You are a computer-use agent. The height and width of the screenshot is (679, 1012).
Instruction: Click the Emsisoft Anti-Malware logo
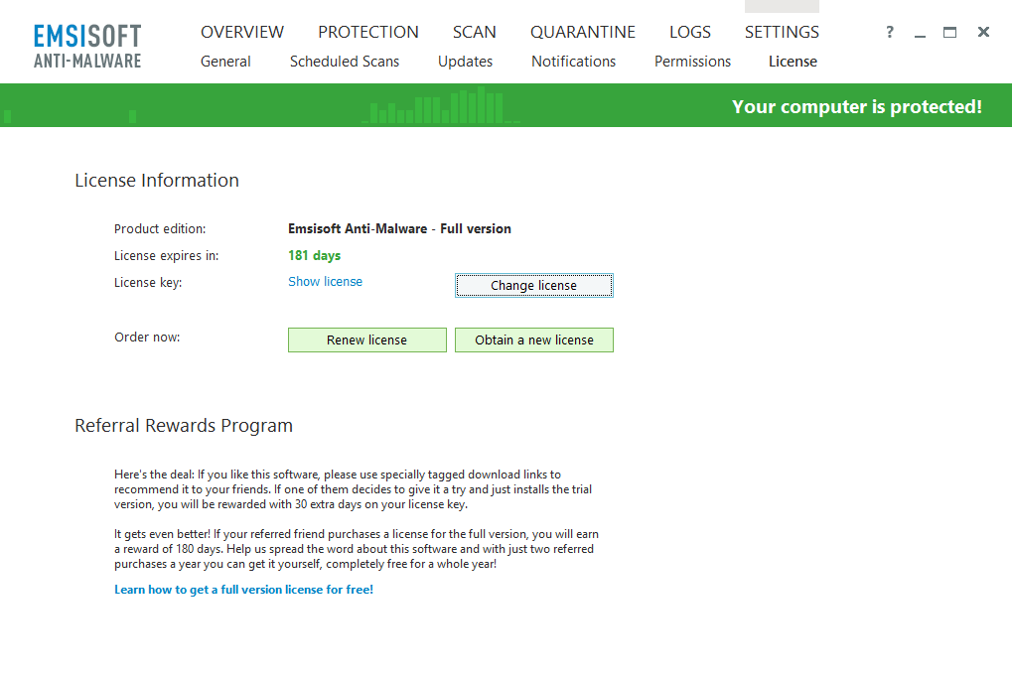[x=87, y=46]
